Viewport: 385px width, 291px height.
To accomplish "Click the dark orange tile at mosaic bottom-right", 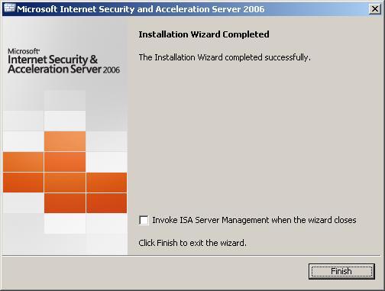I will pos(106,203).
